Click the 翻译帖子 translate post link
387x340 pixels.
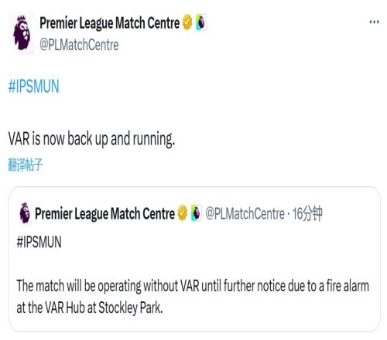[25, 165]
